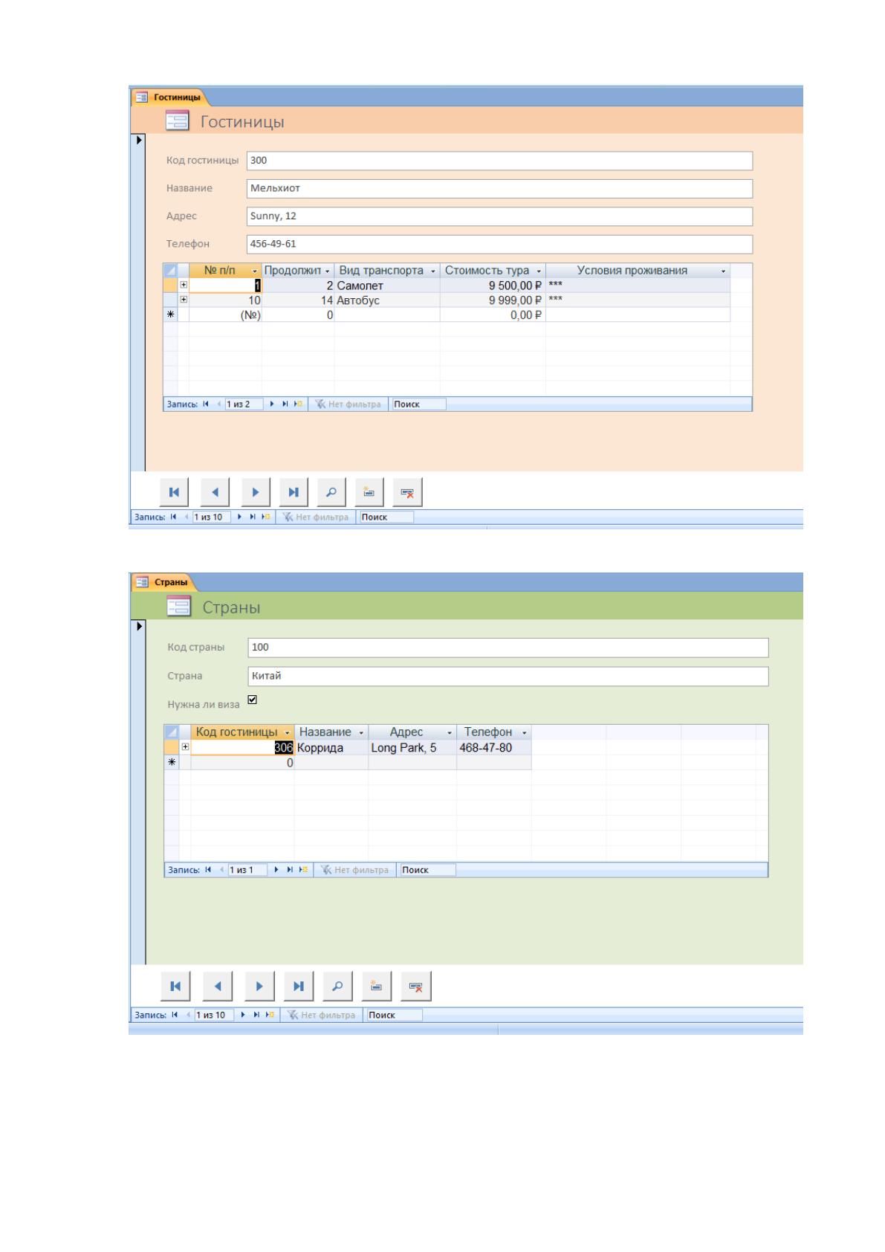
Task: Go to last record in Страны form
Action: 298,986
